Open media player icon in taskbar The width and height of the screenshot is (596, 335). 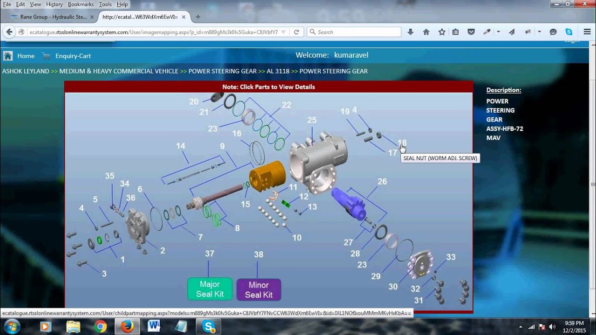pyautogui.click(x=45, y=326)
